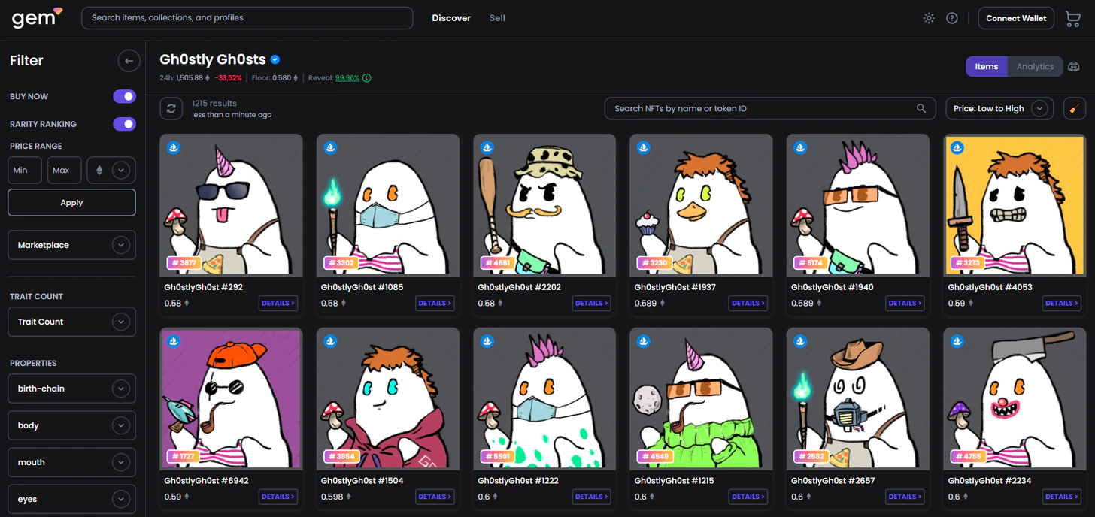This screenshot has height=517, width=1095.
Task: Click Apply price range button
Action: click(71, 203)
